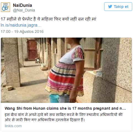This screenshot has width=135, height=133.
Task: Open the NaiDunia display name
Action: point(23,5)
